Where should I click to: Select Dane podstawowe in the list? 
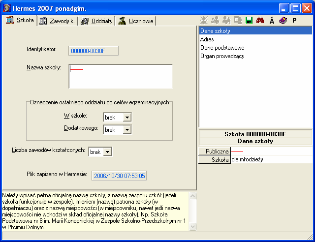pos(255,48)
